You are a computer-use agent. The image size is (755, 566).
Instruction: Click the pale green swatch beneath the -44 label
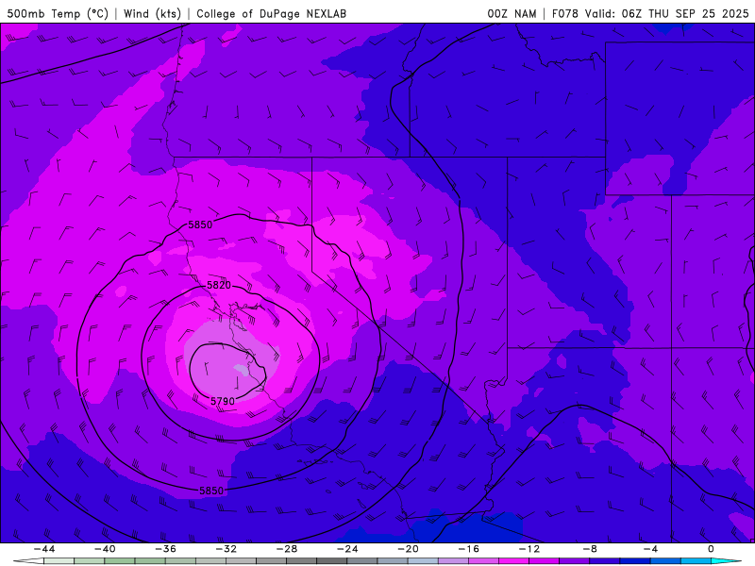click(59, 561)
